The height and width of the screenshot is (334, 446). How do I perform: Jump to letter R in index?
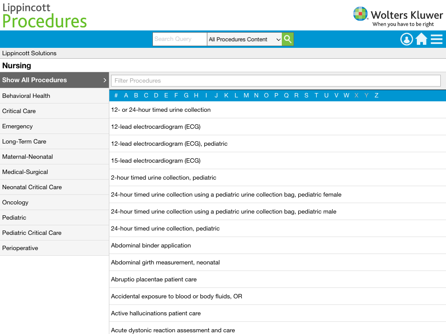coord(296,95)
